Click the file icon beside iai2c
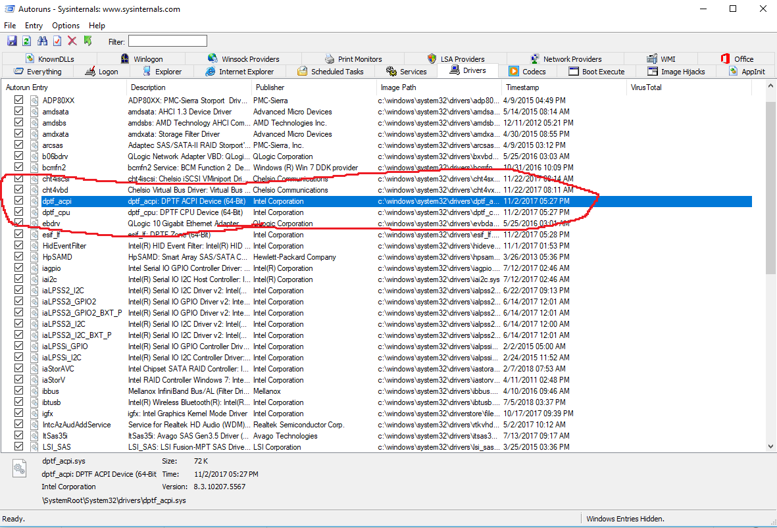Image resolution: width=777 pixels, height=528 pixels. [x=34, y=279]
